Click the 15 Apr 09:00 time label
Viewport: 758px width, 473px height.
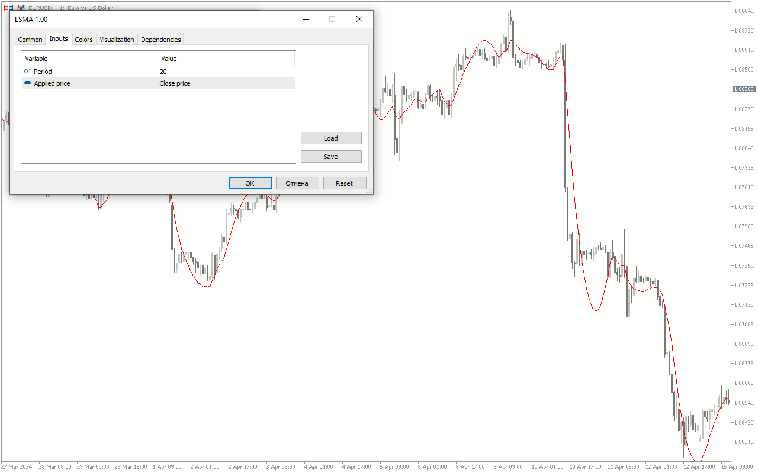click(x=737, y=467)
